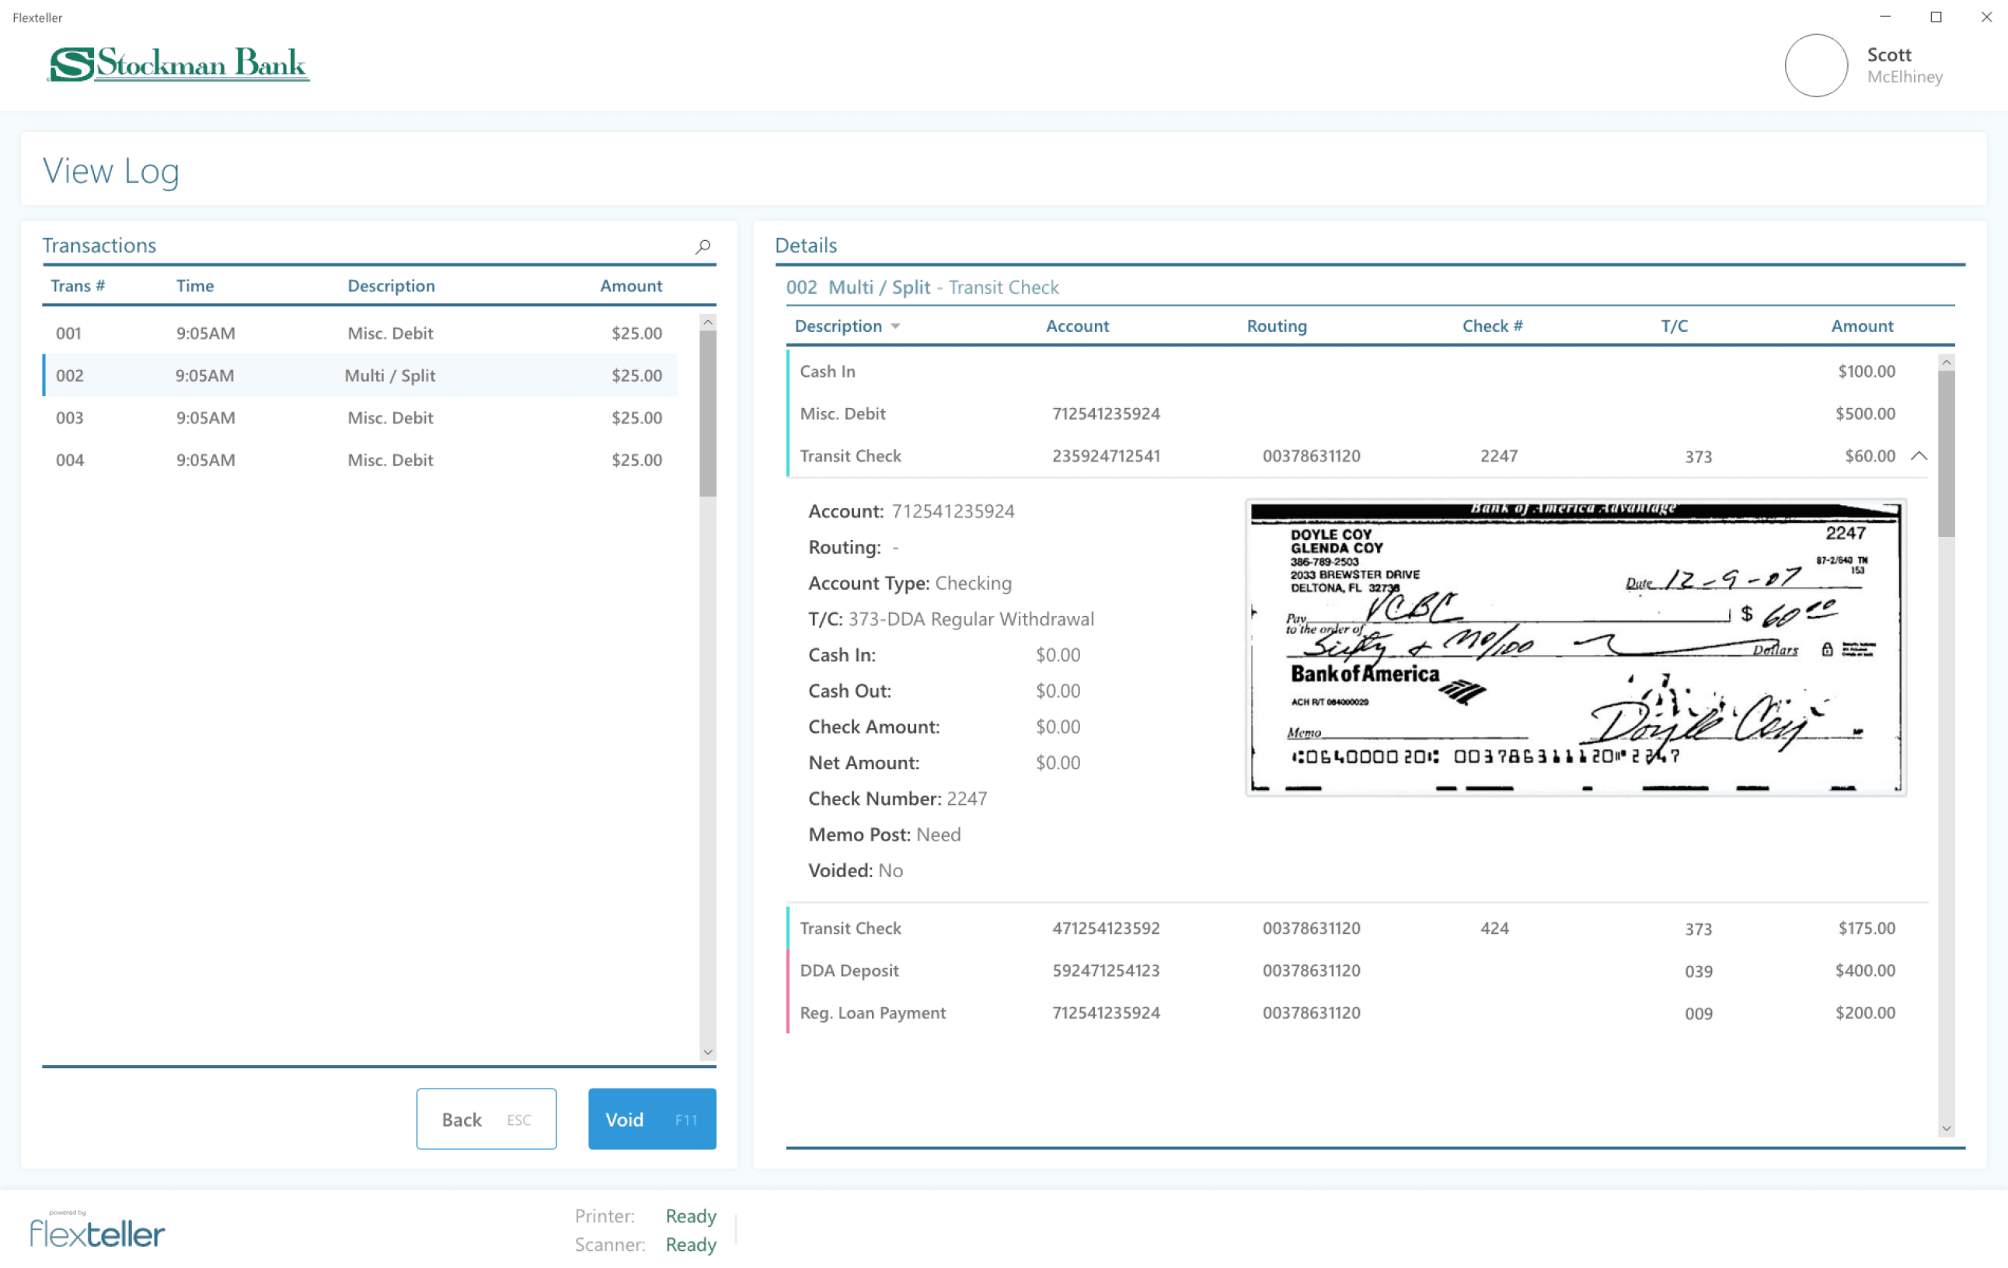Click the transactions list scroll-up arrow
The image size is (2008, 1268).
708,322
